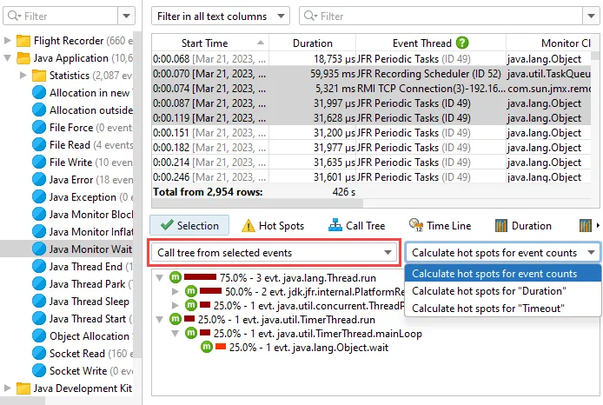The image size is (603, 405).
Task: Switch to the Hot Spots tab
Action: tap(273, 226)
